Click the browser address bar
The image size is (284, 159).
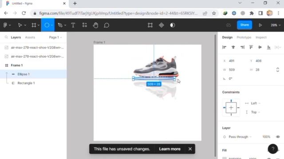[118, 13]
